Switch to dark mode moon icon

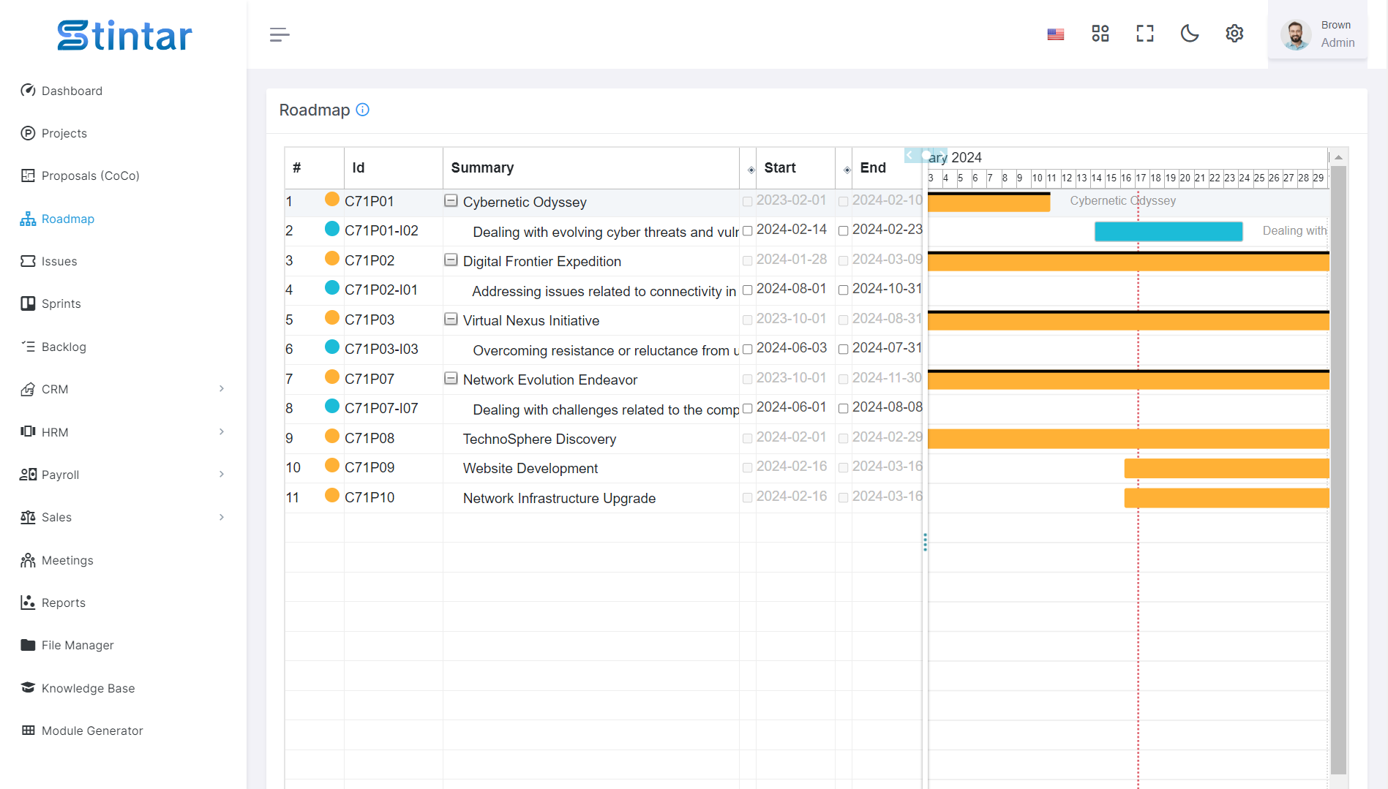tap(1190, 34)
